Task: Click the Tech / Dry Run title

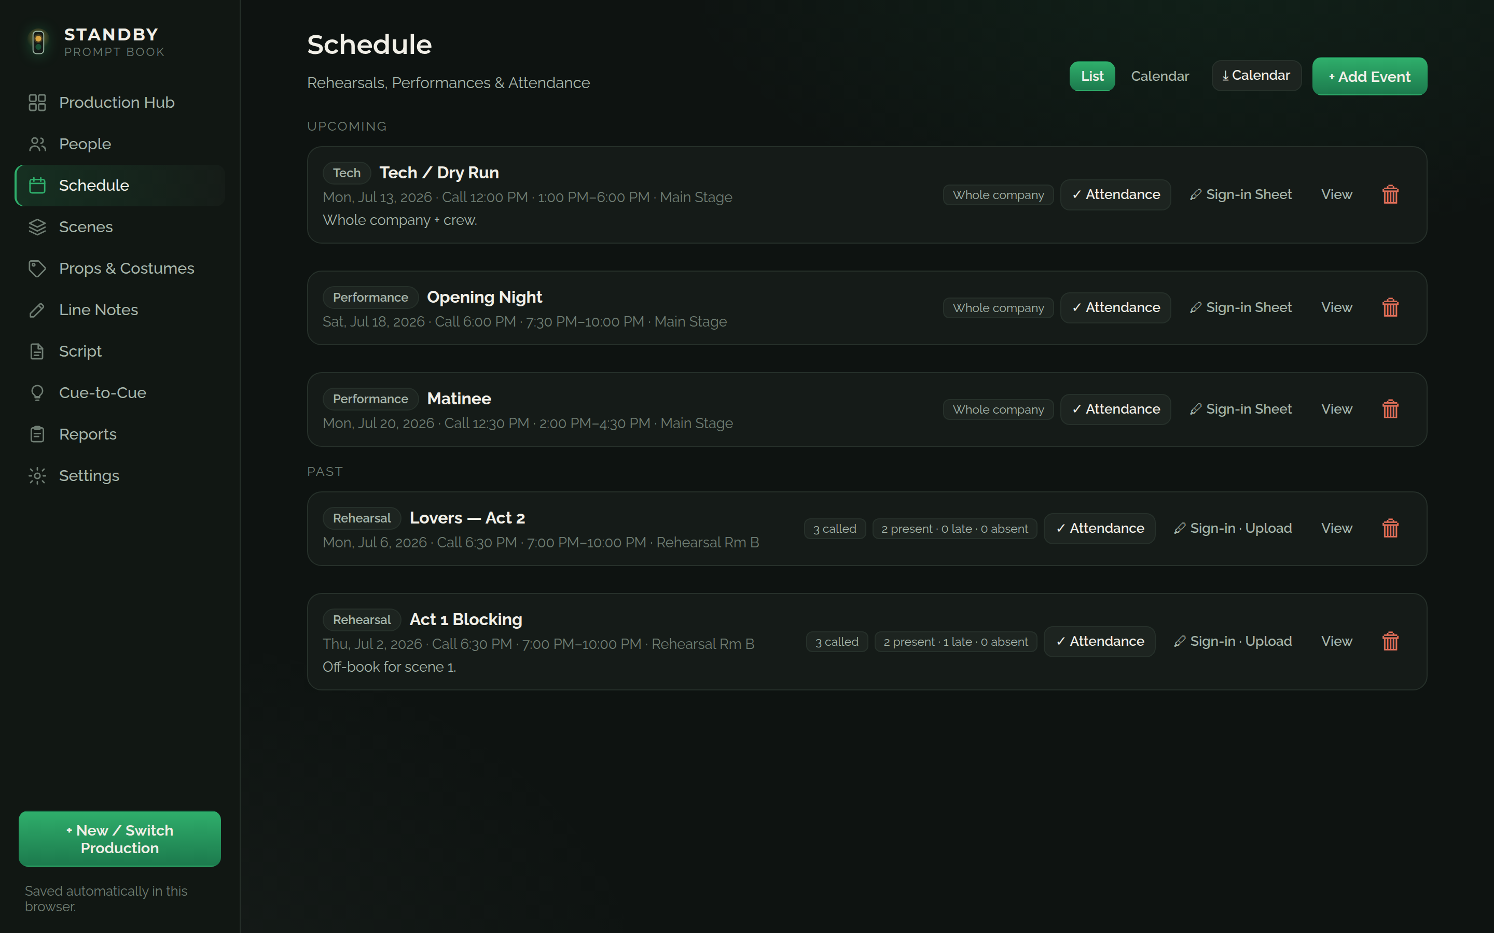Action: pyautogui.click(x=439, y=173)
